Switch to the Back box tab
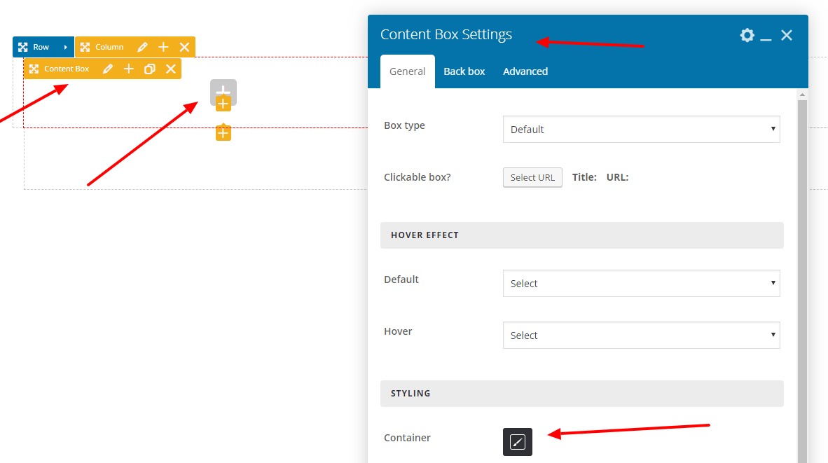The image size is (828, 463). [x=464, y=71]
